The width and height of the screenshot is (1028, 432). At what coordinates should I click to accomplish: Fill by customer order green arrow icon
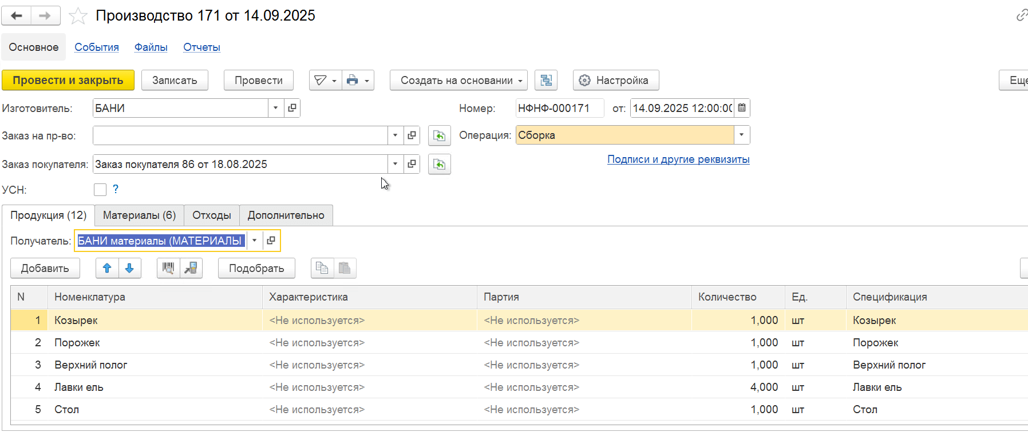coord(439,165)
